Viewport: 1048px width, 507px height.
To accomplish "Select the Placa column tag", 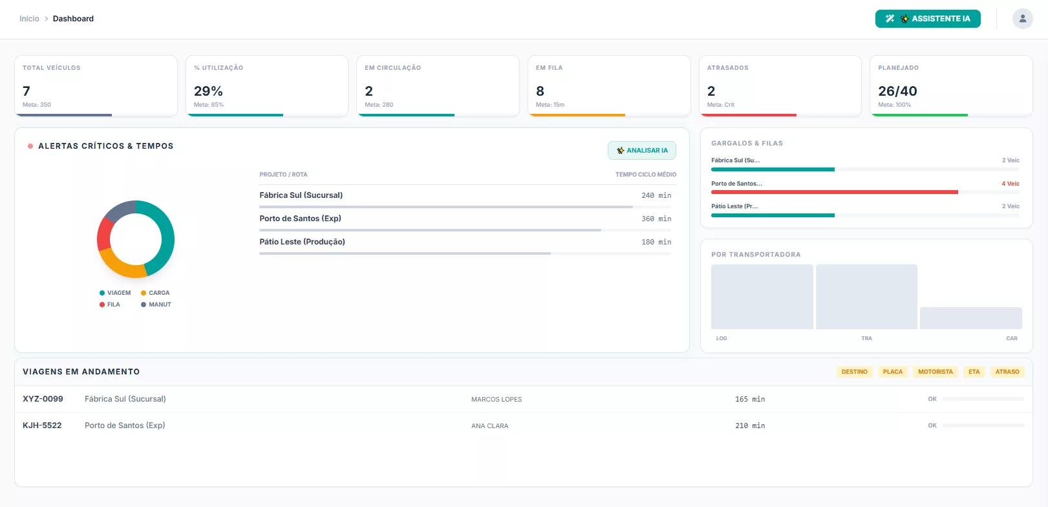I will tap(892, 372).
